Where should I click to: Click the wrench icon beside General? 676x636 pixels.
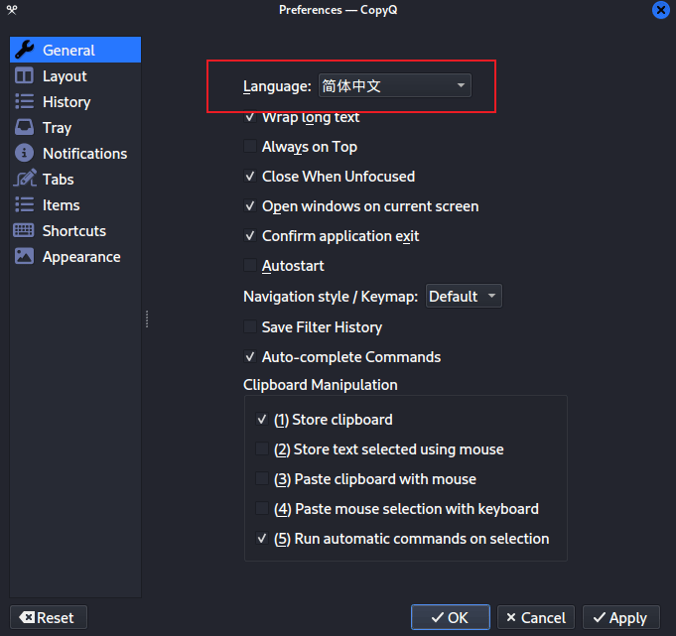point(25,50)
